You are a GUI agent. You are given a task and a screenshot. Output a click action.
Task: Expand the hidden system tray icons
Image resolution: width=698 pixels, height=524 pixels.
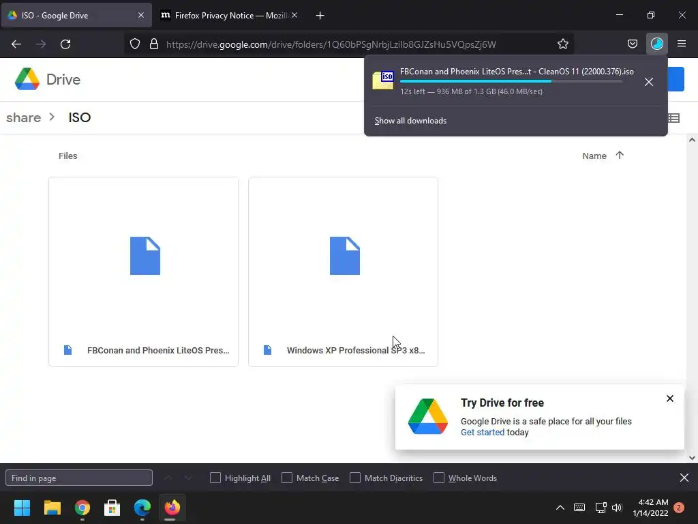coord(560,508)
